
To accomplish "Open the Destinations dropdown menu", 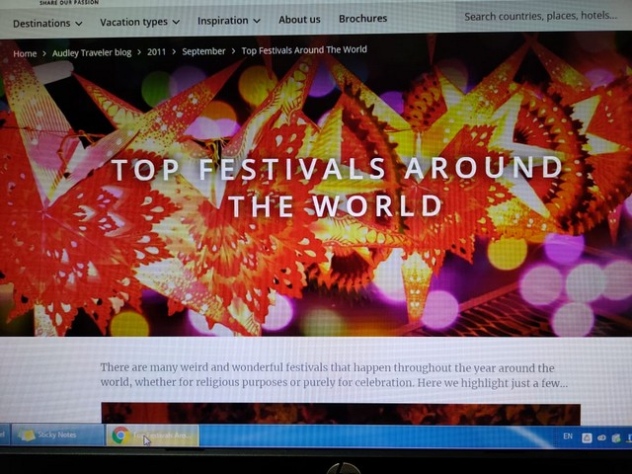I will point(47,22).
